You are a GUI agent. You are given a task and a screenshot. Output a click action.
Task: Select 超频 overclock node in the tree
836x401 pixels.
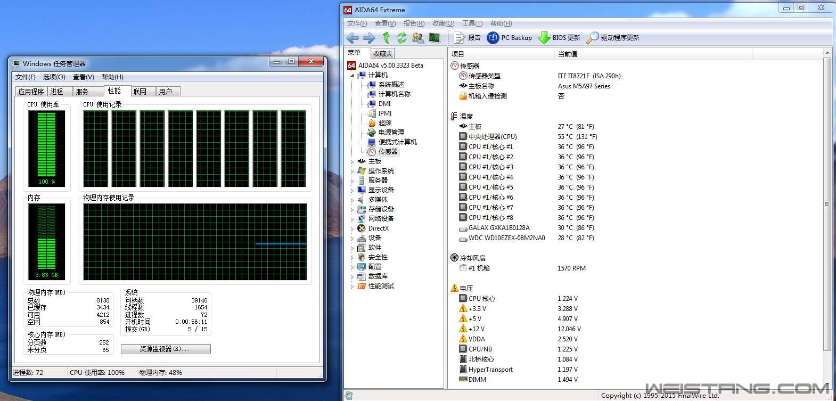tap(385, 123)
